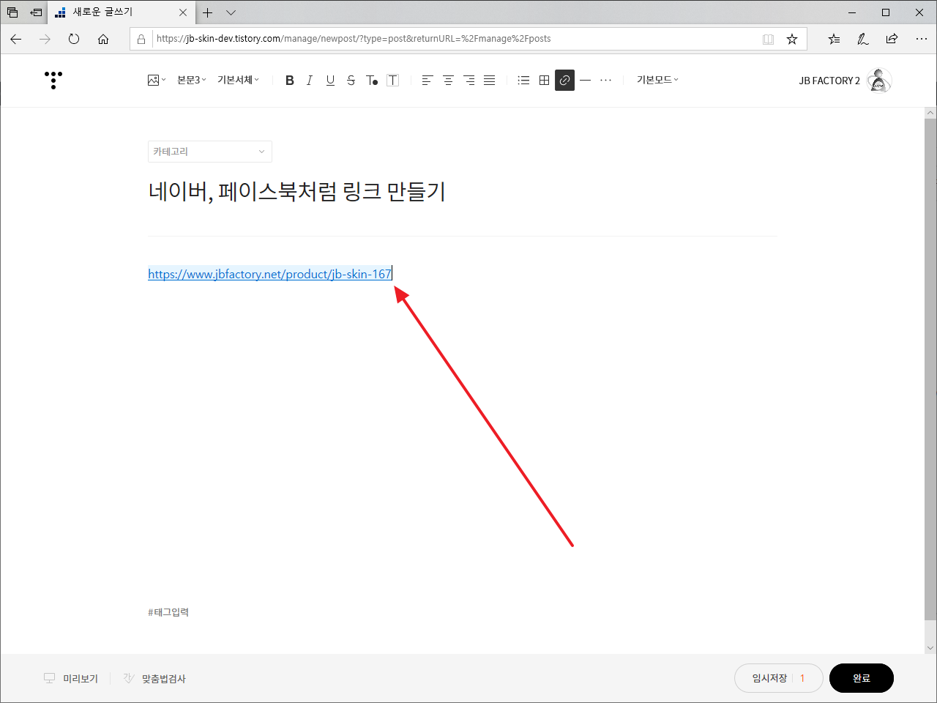
Task: Refresh the current page
Action: tap(74, 40)
